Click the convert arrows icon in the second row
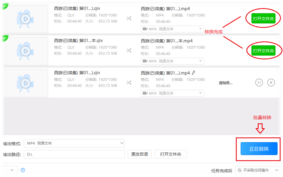 (129, 50)
